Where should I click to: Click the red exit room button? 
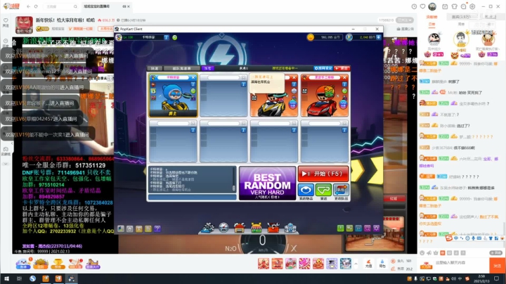tap(342, 68)
